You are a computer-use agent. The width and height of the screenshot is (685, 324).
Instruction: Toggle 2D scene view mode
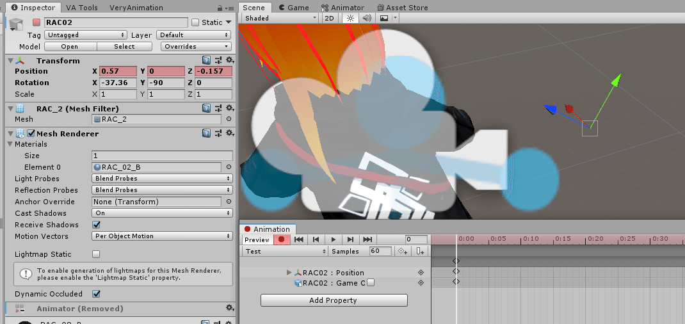pos(329,18)
